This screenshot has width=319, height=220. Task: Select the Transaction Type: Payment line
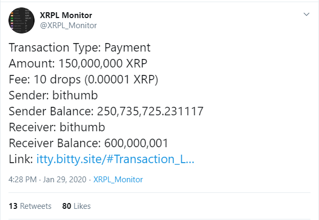[80, 48]
